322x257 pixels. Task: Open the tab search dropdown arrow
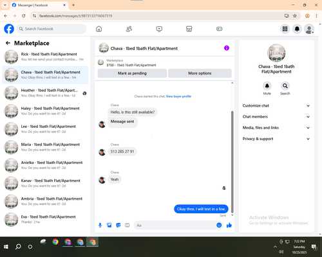click(5, 5)
